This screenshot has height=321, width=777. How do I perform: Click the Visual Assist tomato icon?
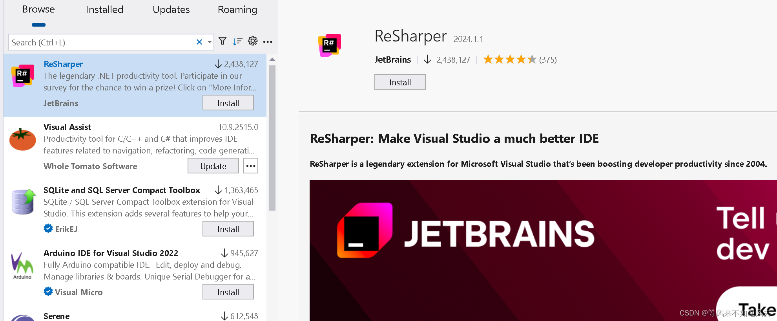coord(23,139)
